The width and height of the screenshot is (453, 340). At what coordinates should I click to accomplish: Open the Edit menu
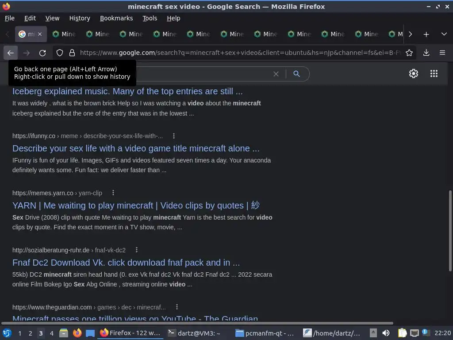click(30, 18)
